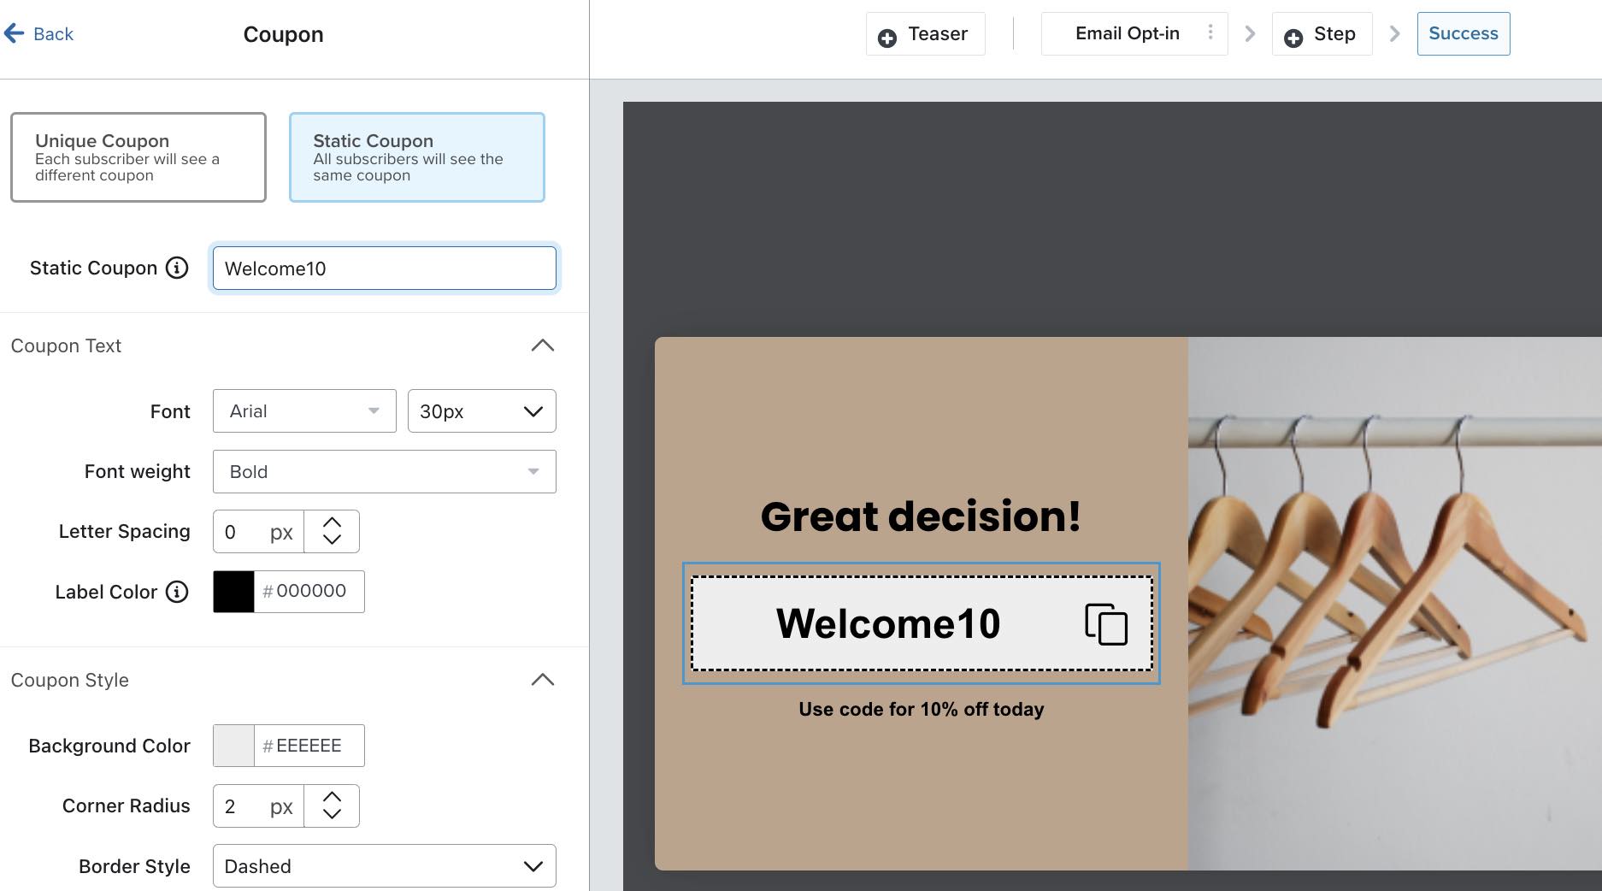
Task: Click the Back arrow icon
Action: point(14,32)
